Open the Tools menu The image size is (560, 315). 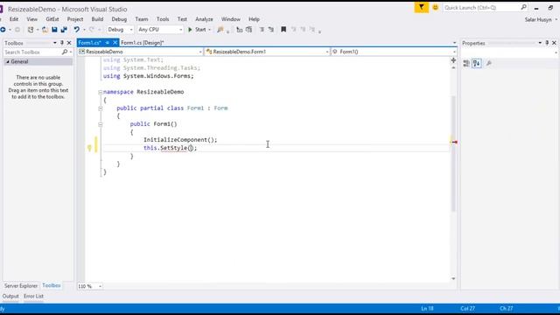point(163,19)
